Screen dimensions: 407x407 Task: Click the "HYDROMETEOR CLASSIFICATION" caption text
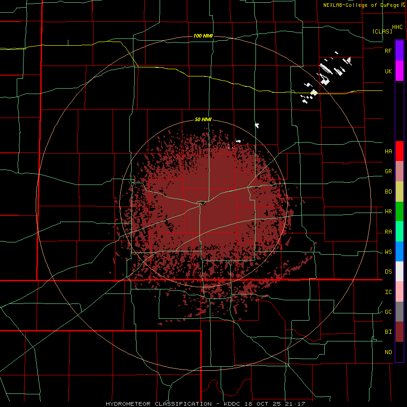tap(159, 404)
